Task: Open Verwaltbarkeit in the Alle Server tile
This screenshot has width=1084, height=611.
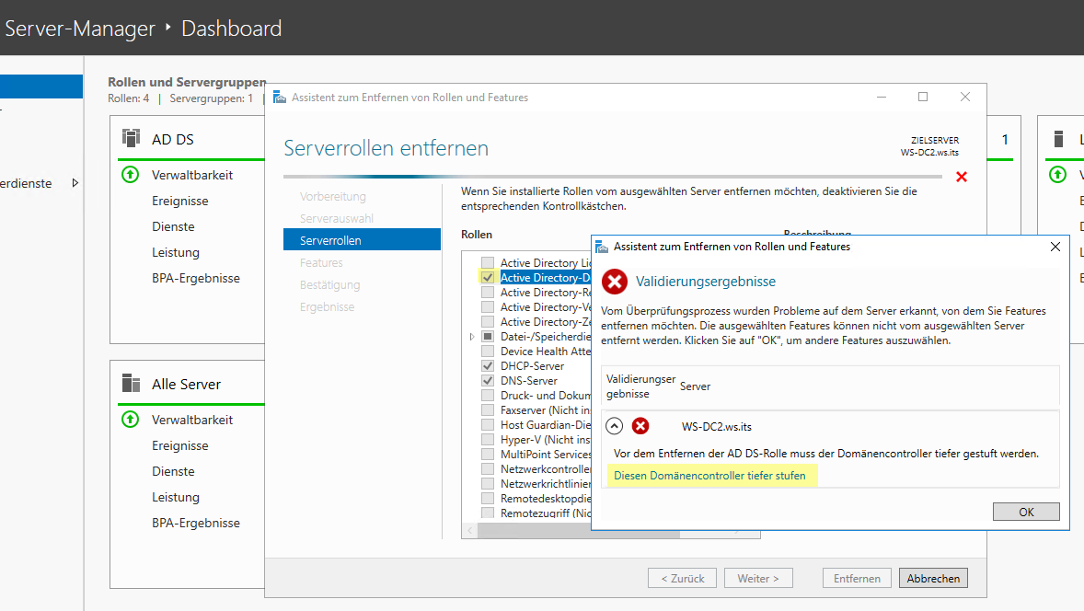Action: pos(192,420)
